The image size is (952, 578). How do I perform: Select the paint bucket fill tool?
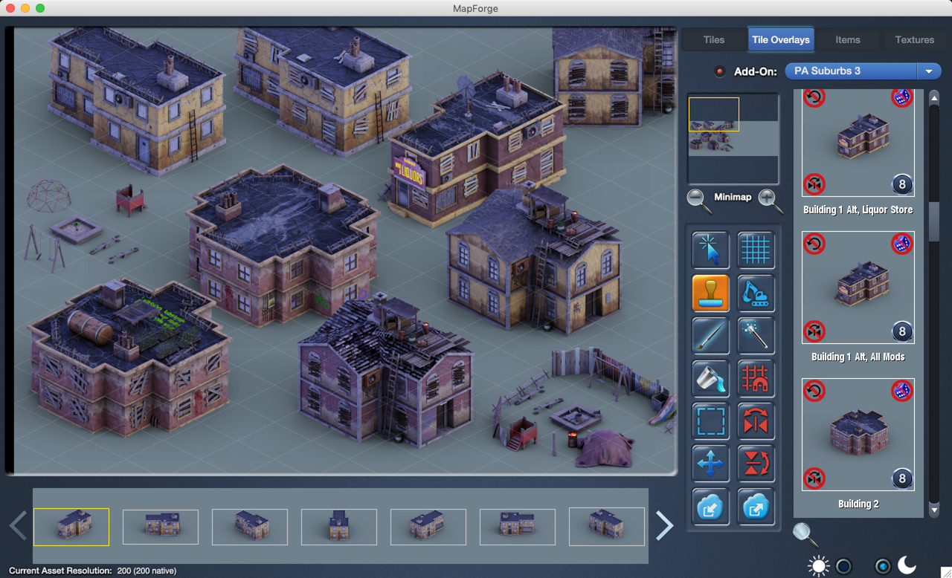710,378
